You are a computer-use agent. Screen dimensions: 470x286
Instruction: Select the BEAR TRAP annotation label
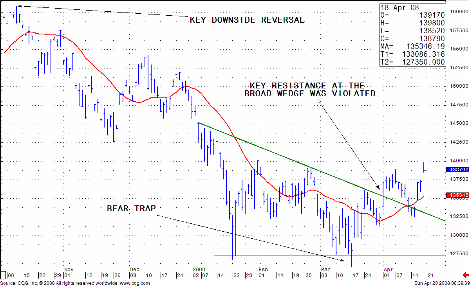(x=131, y=209)
